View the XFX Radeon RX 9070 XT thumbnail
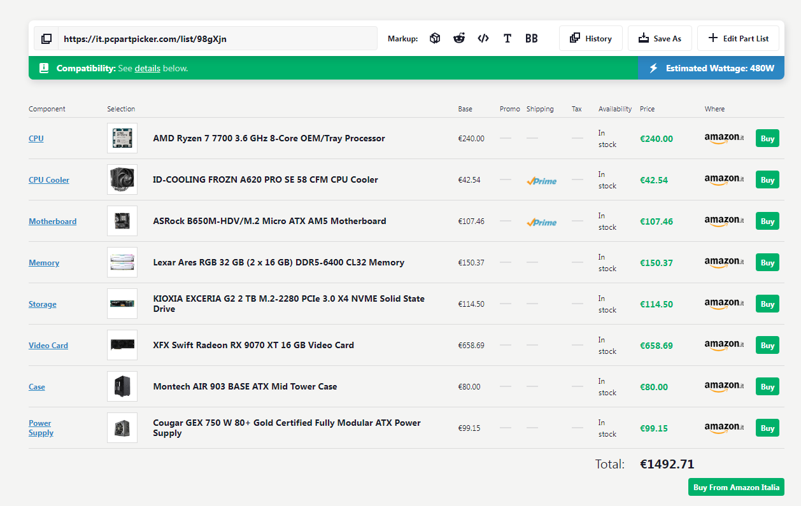Image resolution: width=801 pixels, height=506 pixels. 122,345
